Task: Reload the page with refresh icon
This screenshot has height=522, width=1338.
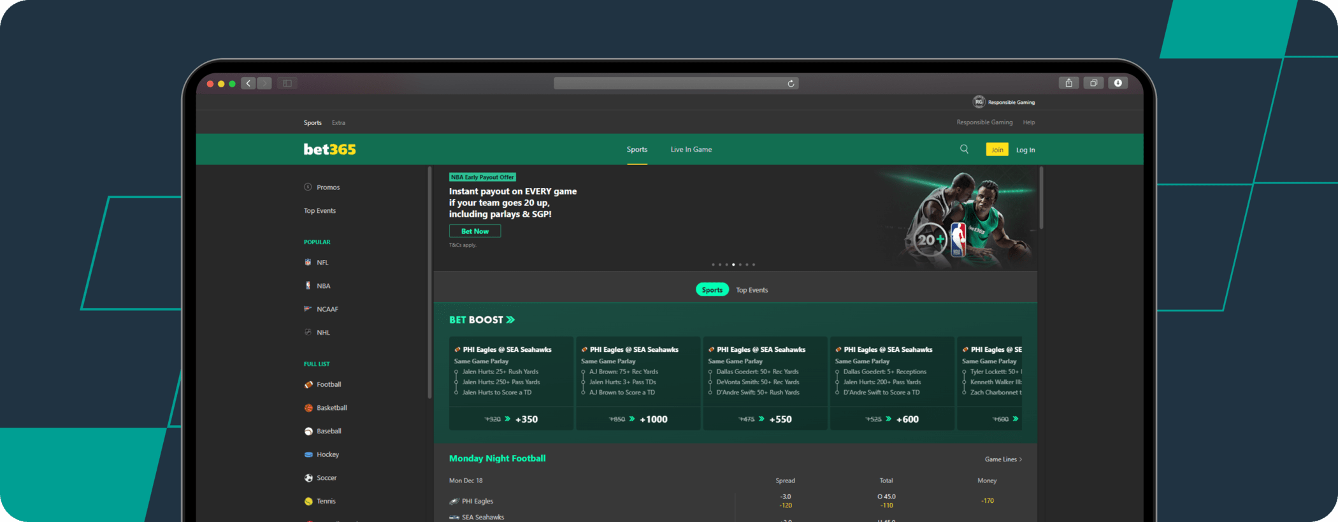Action: (x=791, y=83)
